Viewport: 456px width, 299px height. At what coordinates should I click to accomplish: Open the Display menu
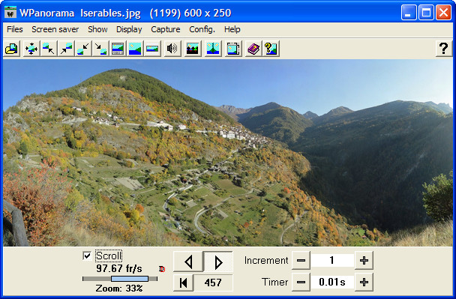click(x=129, y=29)
